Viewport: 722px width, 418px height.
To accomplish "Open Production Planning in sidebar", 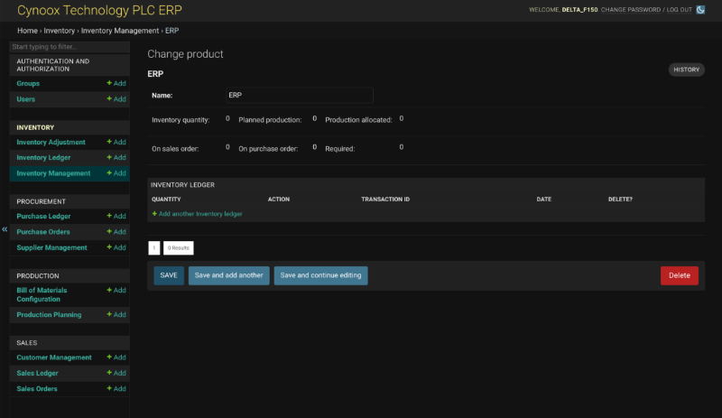I will (x=49, y=315).
